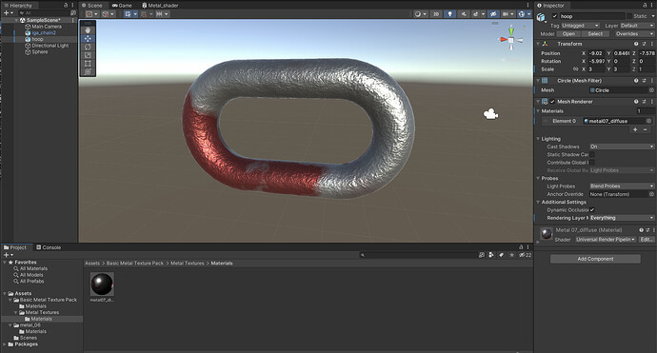
Task: Toggle scene lighting bulb icon
Action: point(449,14)
